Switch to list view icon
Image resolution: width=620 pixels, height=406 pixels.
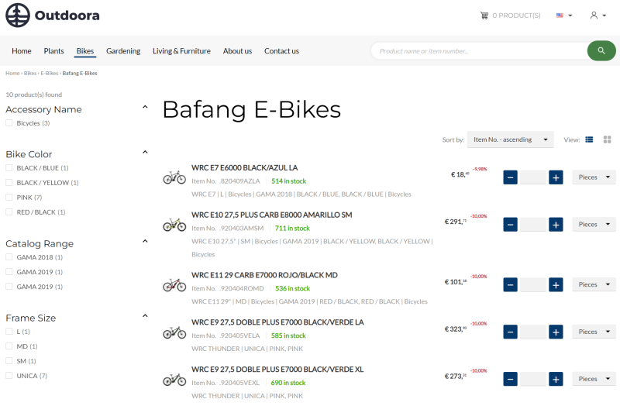[x=589, y=139]
